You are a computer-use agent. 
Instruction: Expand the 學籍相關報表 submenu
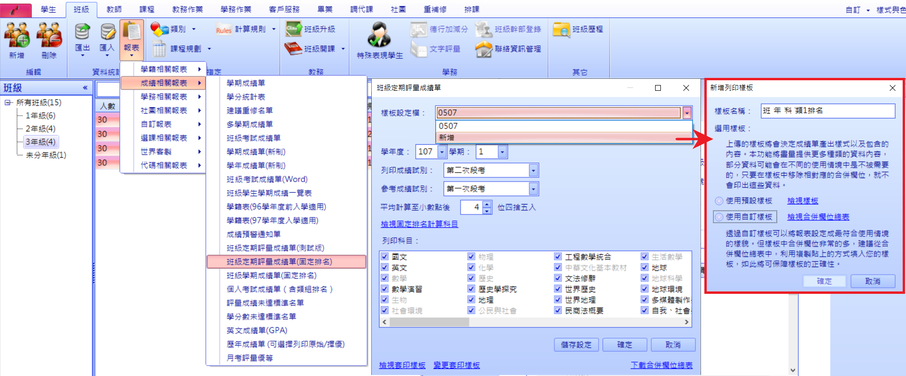click(163, 69)
